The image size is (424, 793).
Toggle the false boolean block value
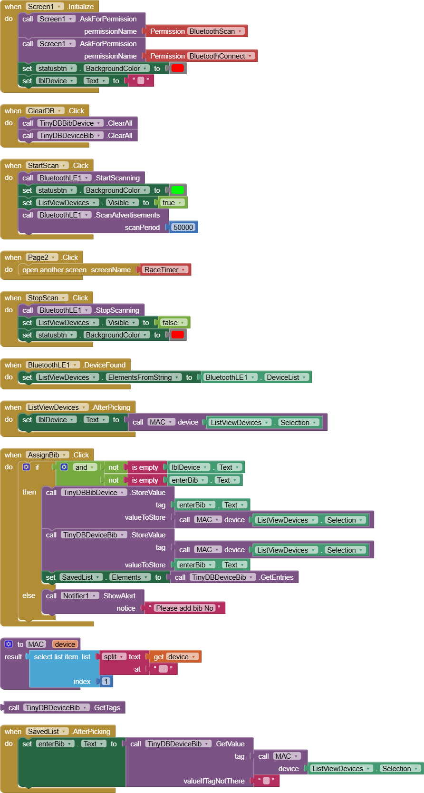(183, 323)
